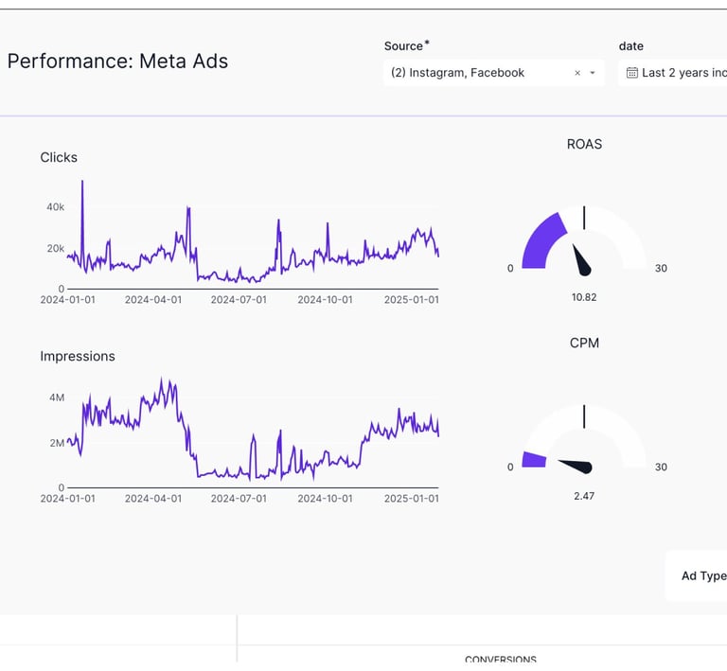Click the Clicks chart title
Screen dimensions: 727x671
pos(59,157)
